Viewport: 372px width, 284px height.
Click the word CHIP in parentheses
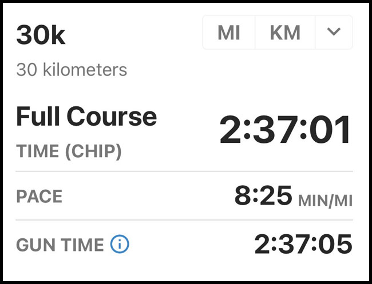click(x=93, y=151)
